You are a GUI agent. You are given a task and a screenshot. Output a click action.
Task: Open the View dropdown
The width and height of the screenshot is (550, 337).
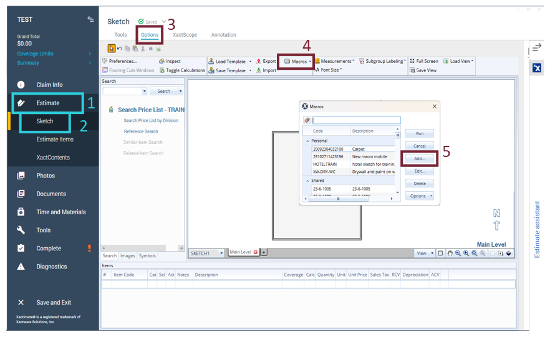425,254
